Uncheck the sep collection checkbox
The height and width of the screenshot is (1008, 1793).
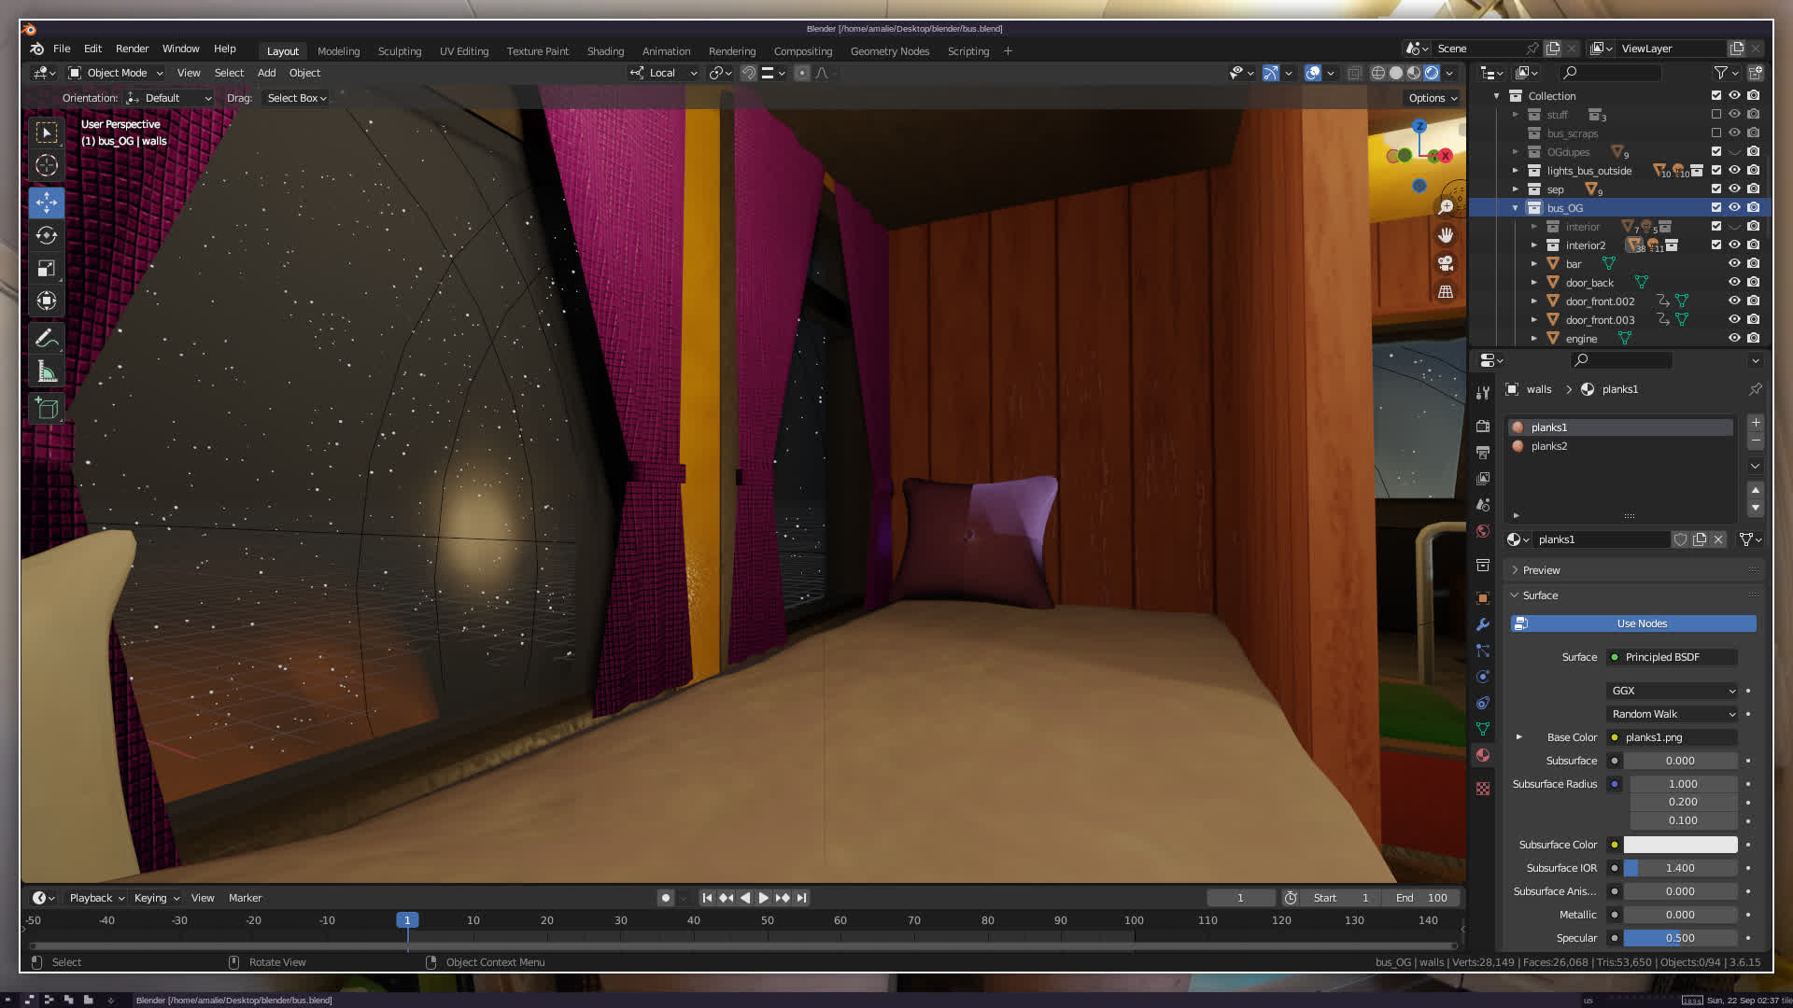tap(1715, 189)
